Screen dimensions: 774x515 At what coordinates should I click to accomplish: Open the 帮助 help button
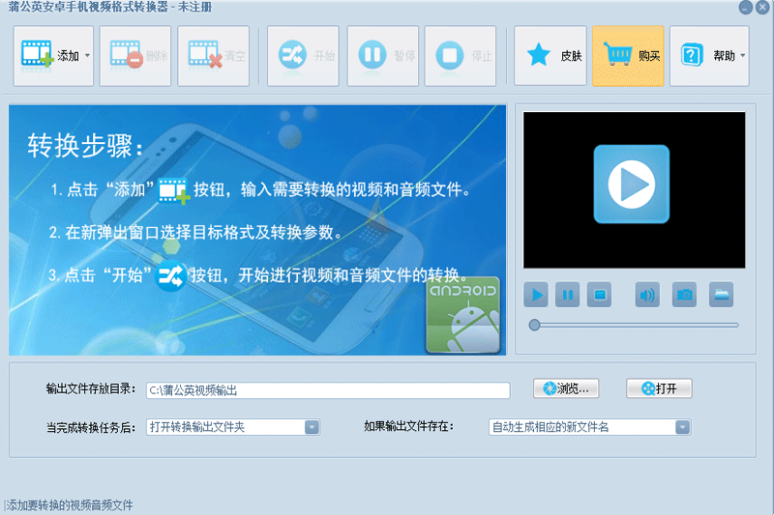pos(709,56)
